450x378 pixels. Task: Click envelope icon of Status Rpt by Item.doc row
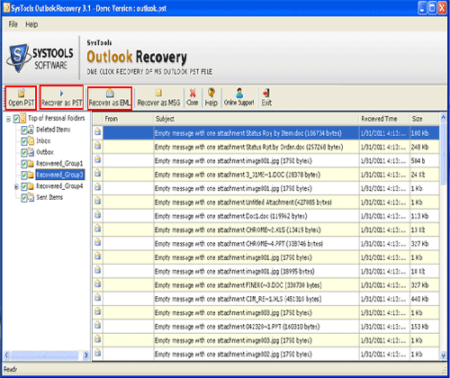coord(97,131)
